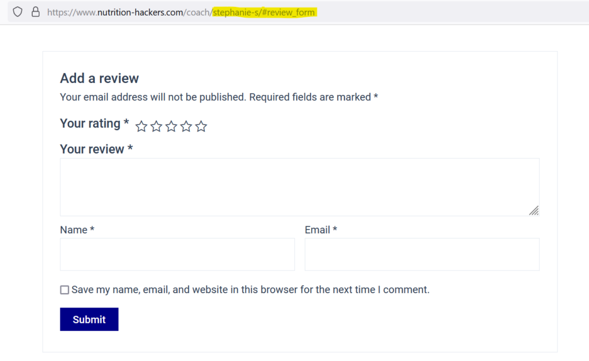Click the 'Save my name, email, and website' label text
589x361 pixels.
coord(251,290)
